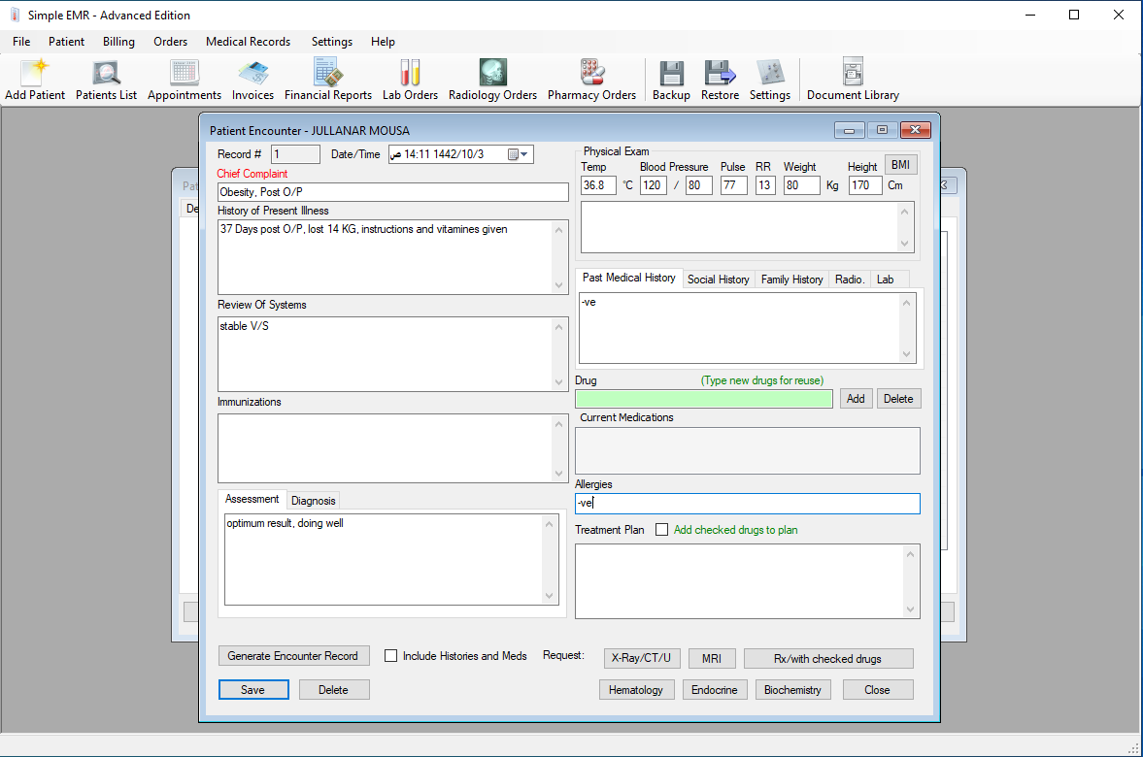View Financial Reports
Viewport: 1143px width, 757px height.
pyautogui.click(x=328, y=78)
